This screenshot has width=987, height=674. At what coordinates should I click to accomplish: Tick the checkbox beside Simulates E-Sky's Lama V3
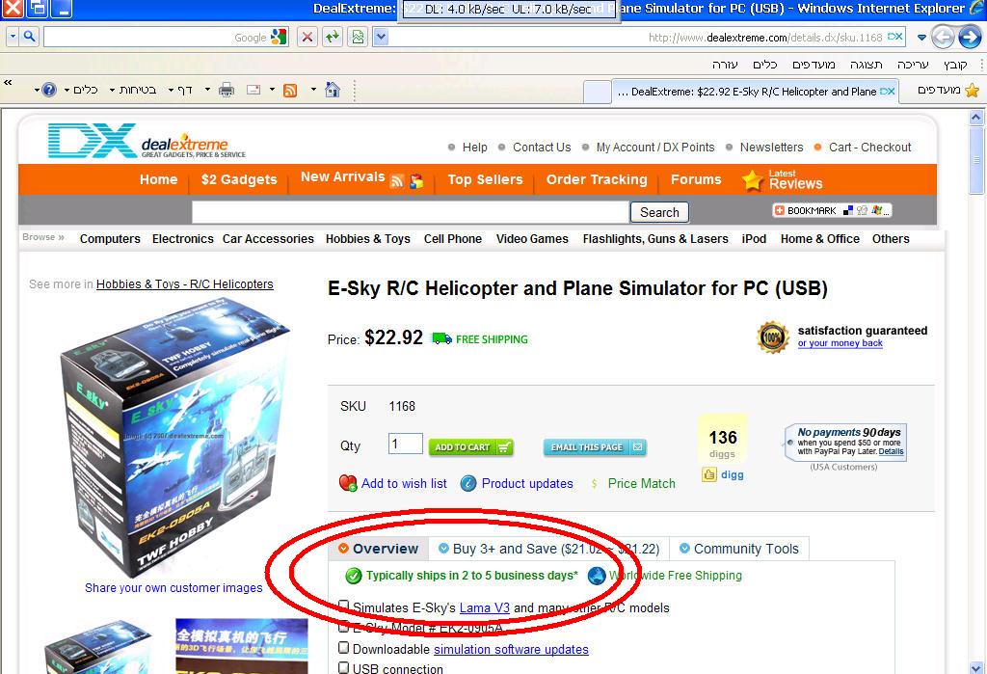344,607
